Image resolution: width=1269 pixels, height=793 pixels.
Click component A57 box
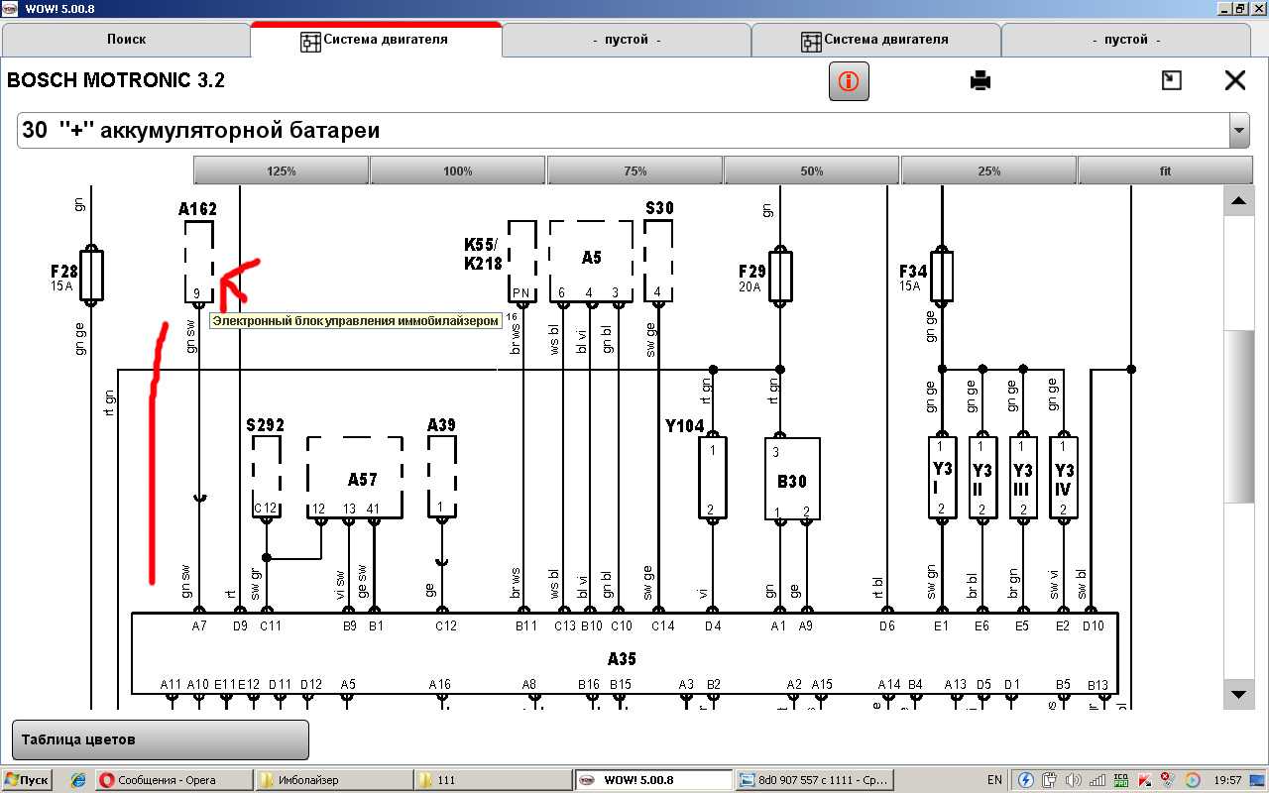click(x=355, y=478)
